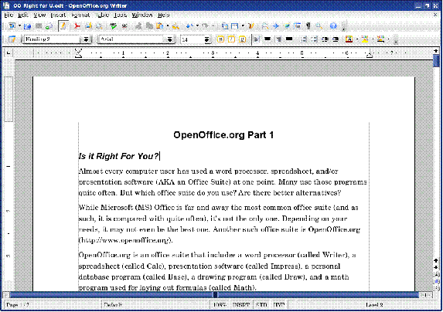Viewport: 443px width, 312px height.
Task: Expand the Font Color dropdown arrow
Action: (x=357, y=39)
